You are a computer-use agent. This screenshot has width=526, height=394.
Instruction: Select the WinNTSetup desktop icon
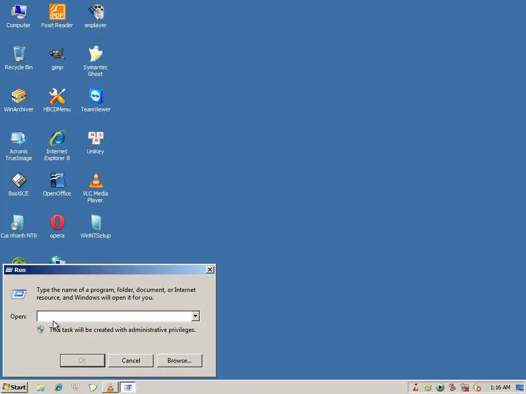[96, 226]
